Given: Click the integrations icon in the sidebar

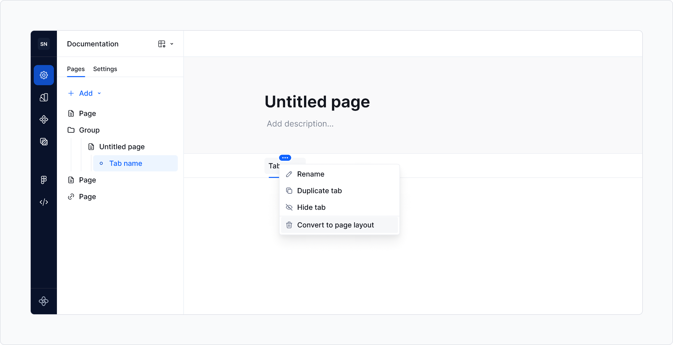Looking at the screenshot, I should tap(44, 120).
